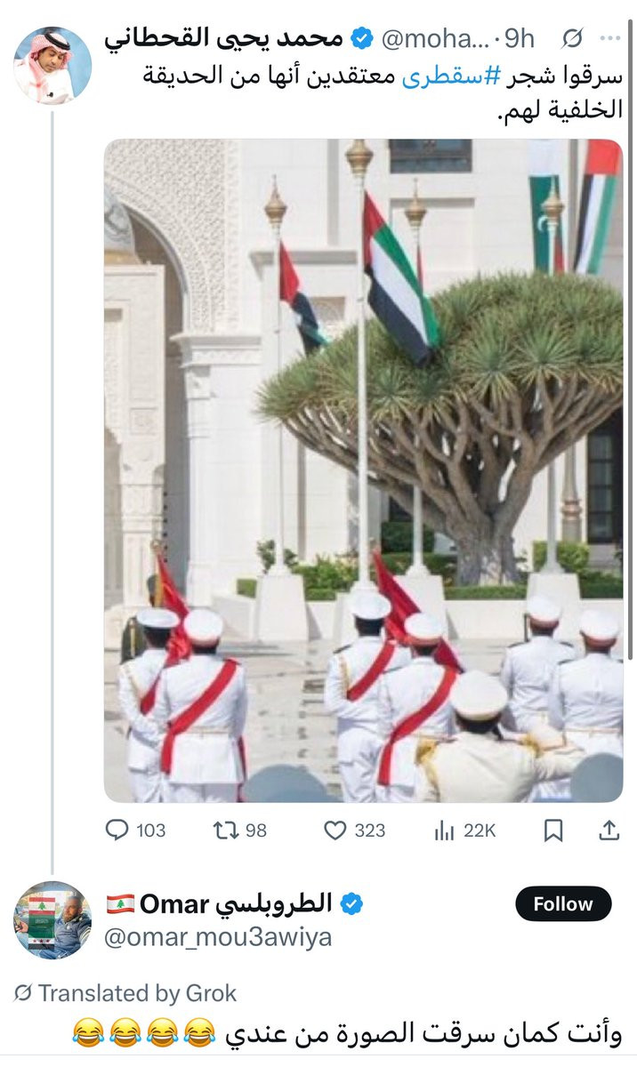
Task: Tap the Grok circle-slash icon beside 9h
Action: coord(573,38)
